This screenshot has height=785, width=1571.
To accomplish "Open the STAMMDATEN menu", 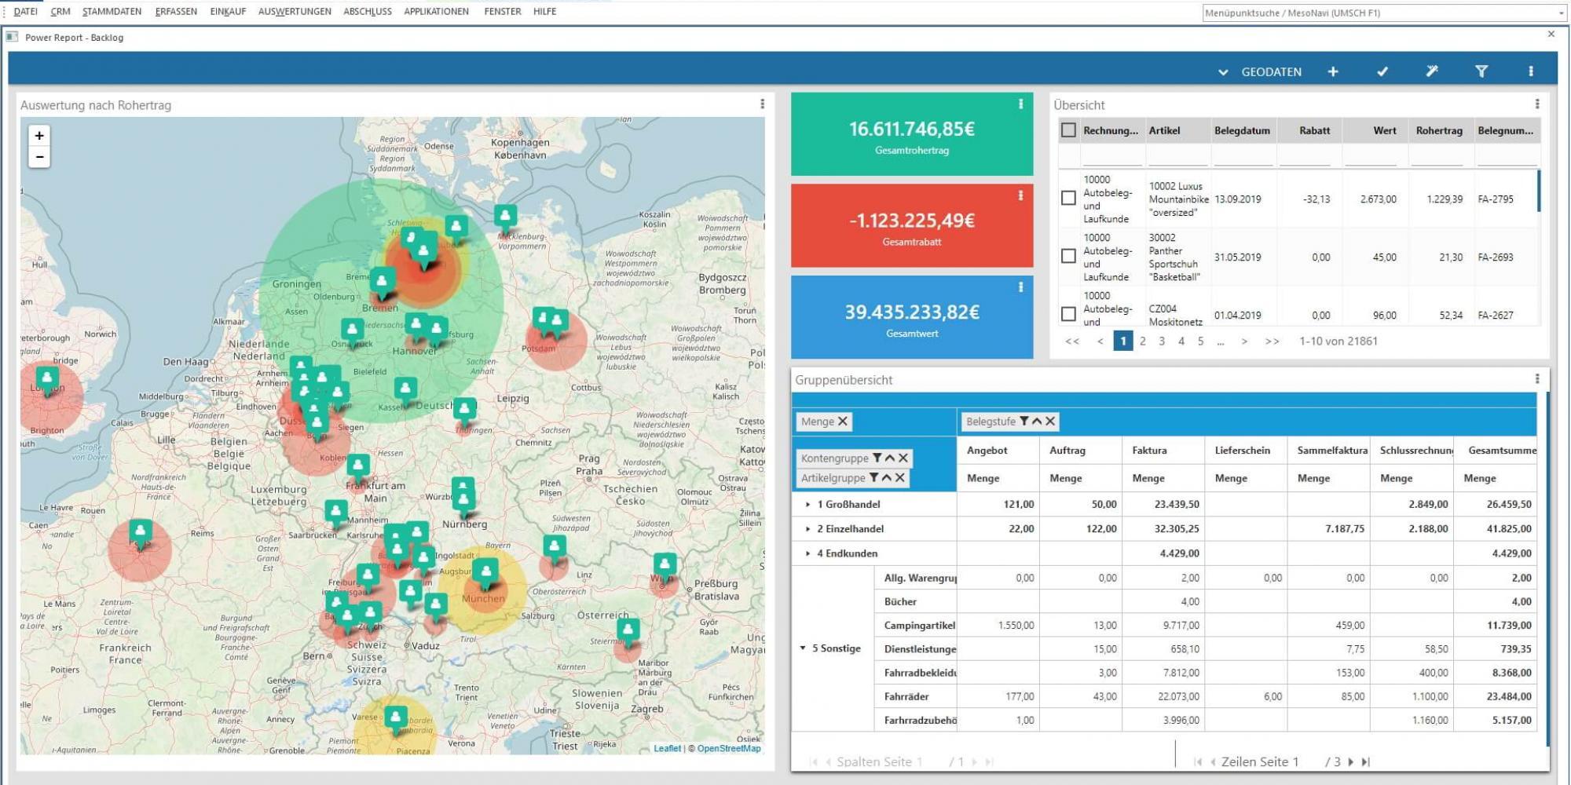I will point(112,11).
